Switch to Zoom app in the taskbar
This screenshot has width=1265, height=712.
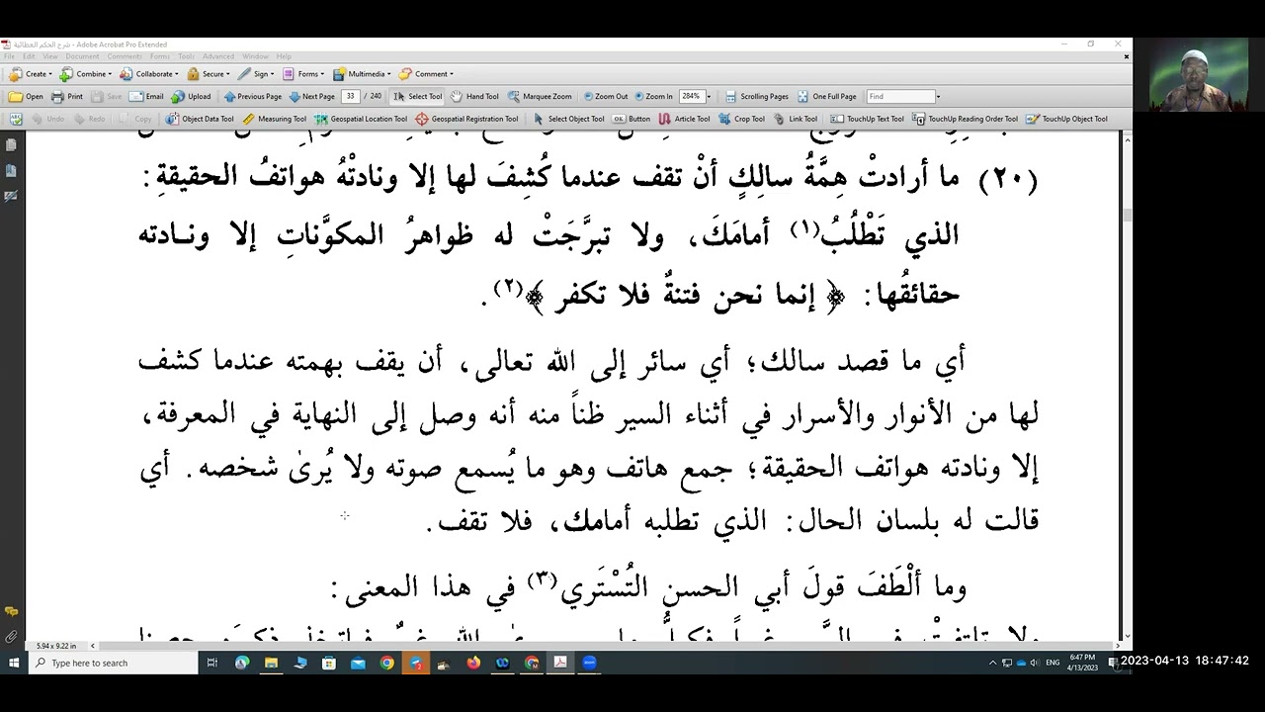(x=589, y=663)
